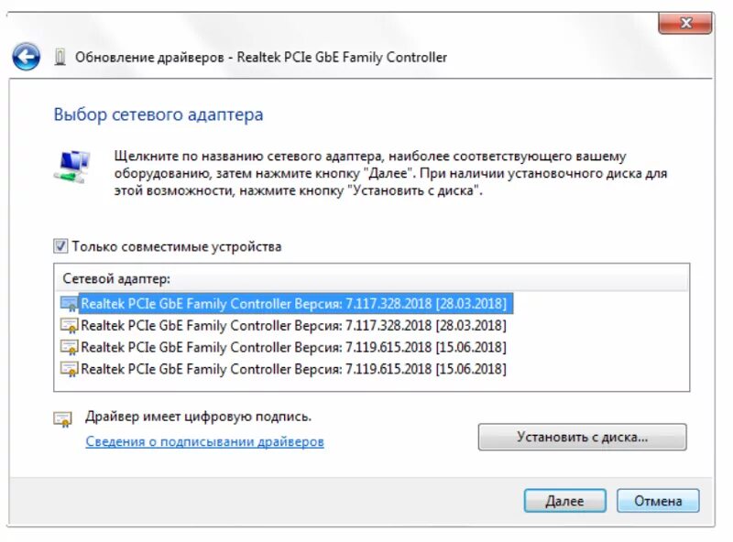Click the 'Установить с диска...' button
Screen dimensions: 733x542
582,438
